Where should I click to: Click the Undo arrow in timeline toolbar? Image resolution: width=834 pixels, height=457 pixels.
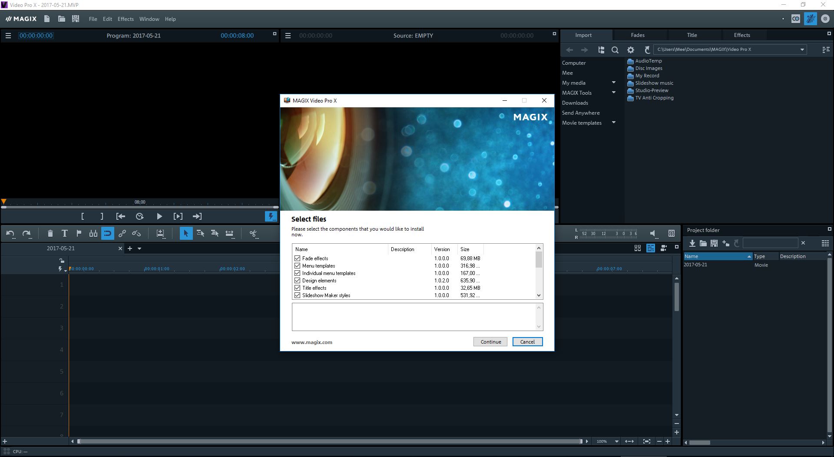click(10, 234)
